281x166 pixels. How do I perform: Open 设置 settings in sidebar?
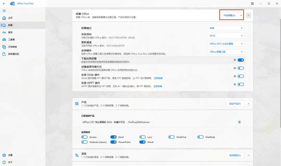(x=23, y=155)
